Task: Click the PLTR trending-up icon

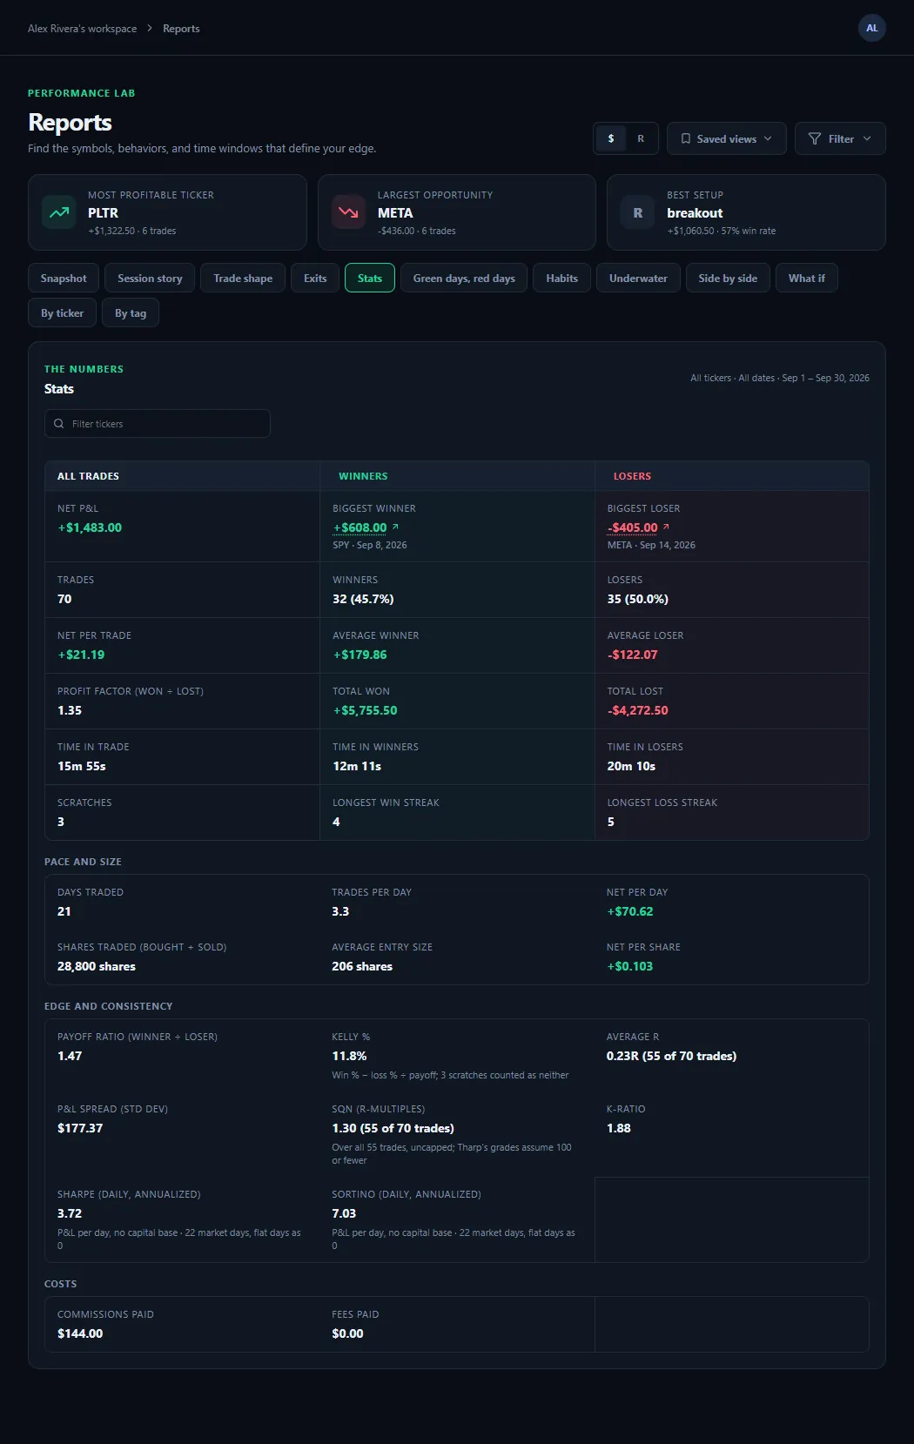Action: tap(59, 212)
